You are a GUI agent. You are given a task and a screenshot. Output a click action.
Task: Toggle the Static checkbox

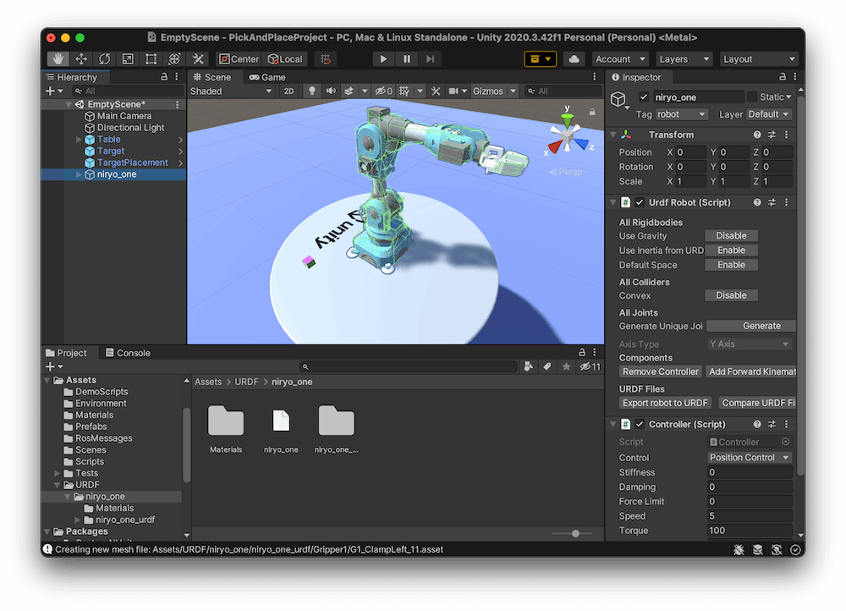pos(752,97)
